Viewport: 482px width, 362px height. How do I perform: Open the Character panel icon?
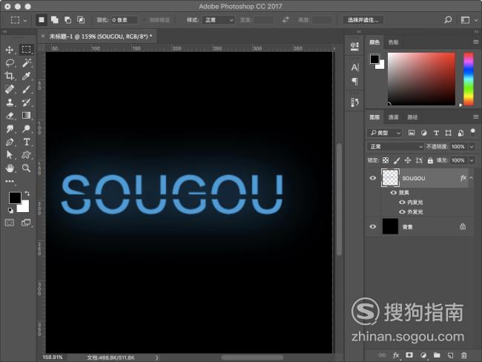click(354, 68)
